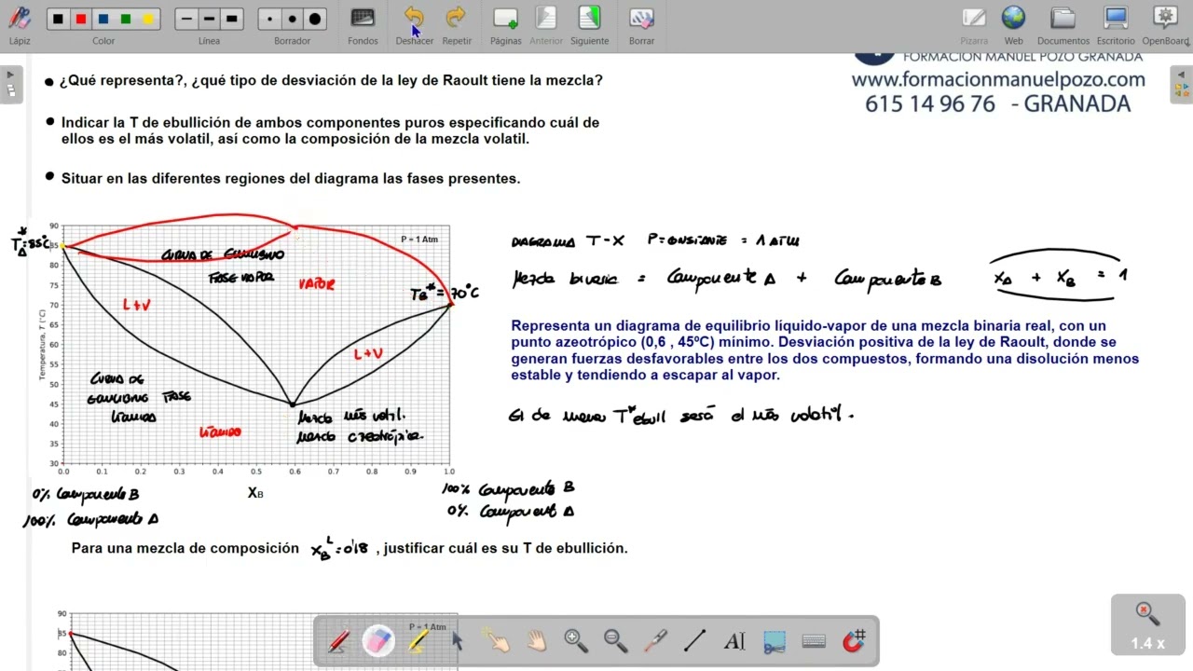
Task: Go to the Anterior page
Action: (546, 24)
